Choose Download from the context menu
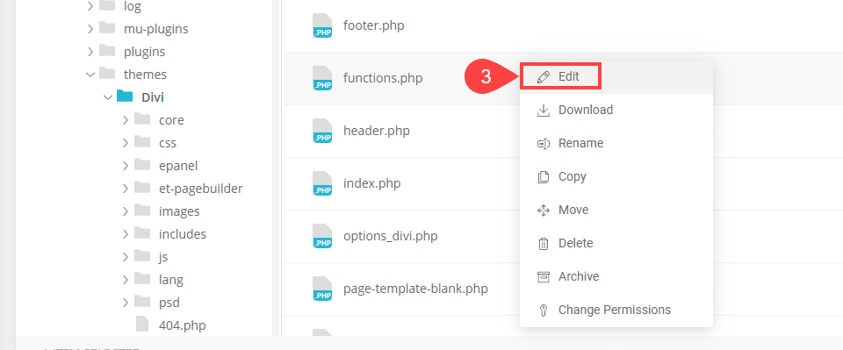 point(616,110)
